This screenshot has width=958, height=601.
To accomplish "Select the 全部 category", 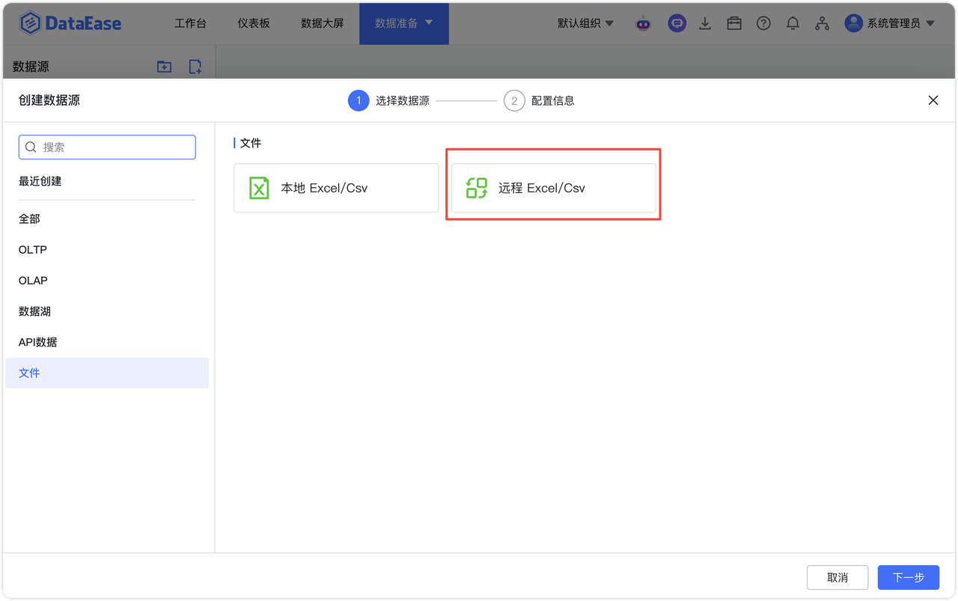I will pyautogui.click(x=107, y=219).
